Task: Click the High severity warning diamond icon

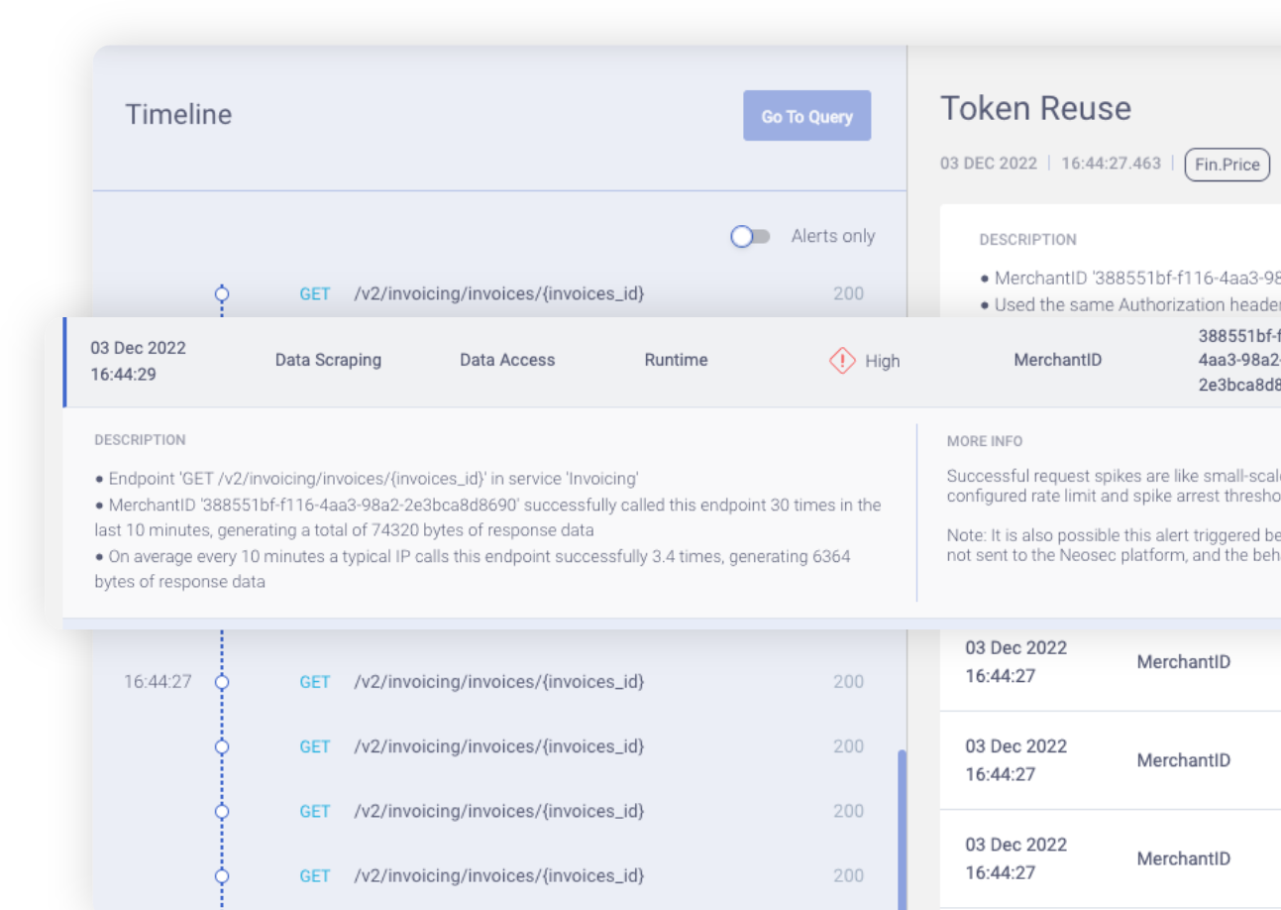Action: pos(842,361)
